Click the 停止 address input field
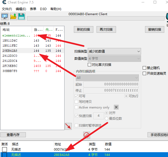This screenshot has width=168, height=157. (111, 90)
